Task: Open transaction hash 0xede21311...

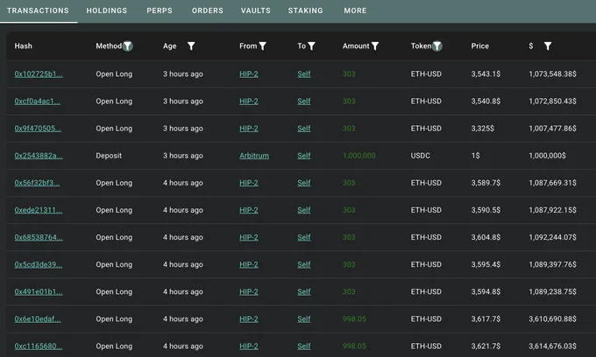Action: coord(39,210)
